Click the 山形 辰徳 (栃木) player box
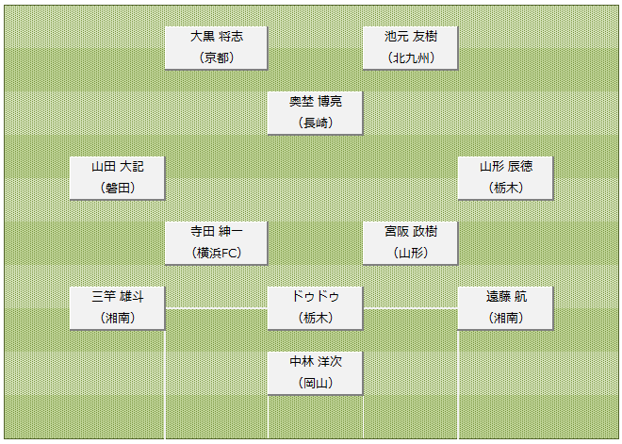Image resolution: width=622 pixels, height=444 pixels. click(x=505, y=178)
